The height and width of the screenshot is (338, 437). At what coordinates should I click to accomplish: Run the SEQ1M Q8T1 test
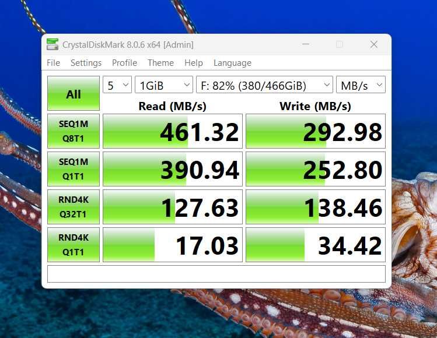74,131
